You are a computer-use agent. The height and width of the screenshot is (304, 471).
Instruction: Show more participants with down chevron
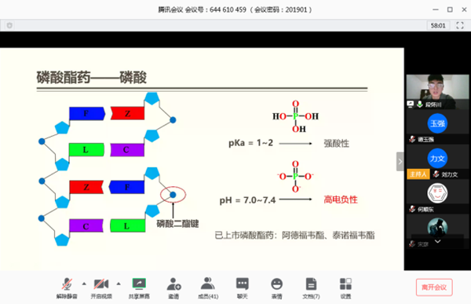438,241
